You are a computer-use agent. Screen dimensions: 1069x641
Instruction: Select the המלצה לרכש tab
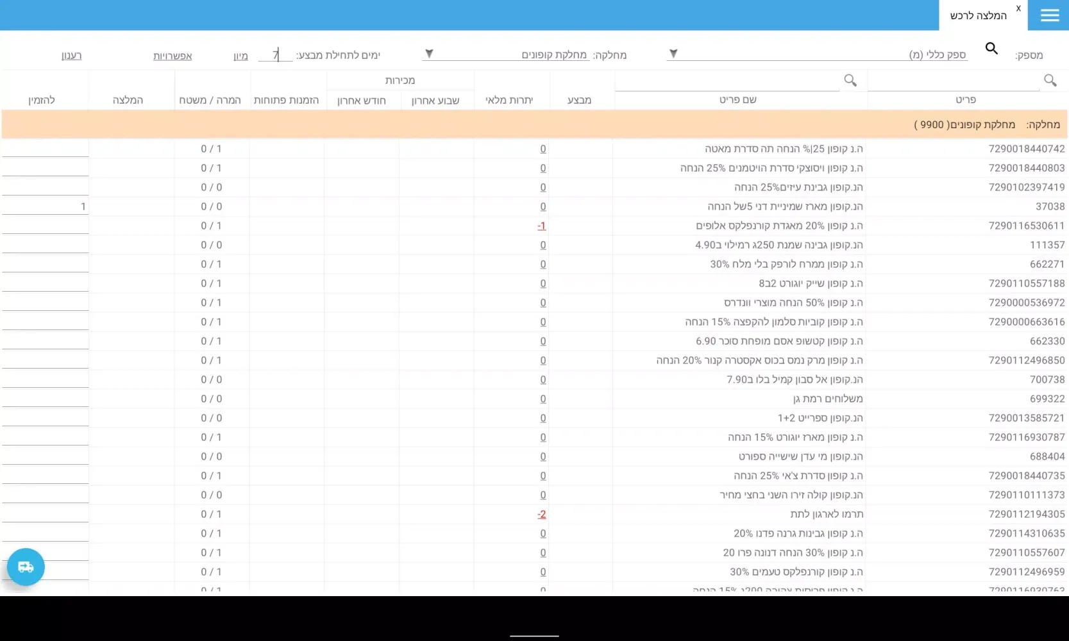click(978, 16)
